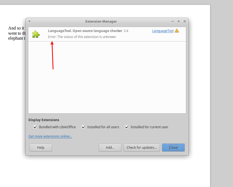Select the LanguageTool language checker entry title

(x=85, y=31)
